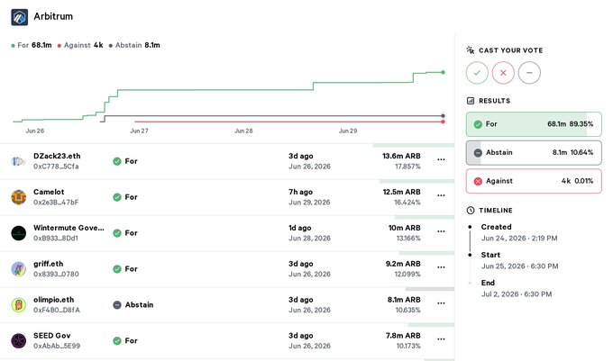Cast an Abstain vote with the minus button
The height and width of the screenshot is (361, 613).
(x=529, y=73)
